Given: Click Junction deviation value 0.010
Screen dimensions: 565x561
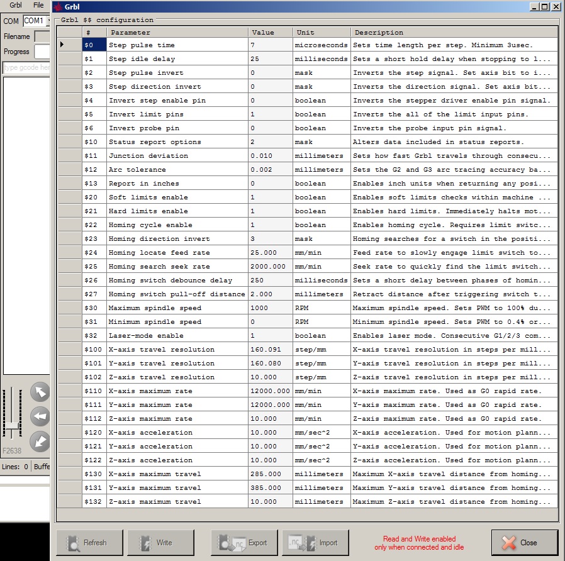Looking at the screenshot, I should pyautogui.click(x=271, y=155).
